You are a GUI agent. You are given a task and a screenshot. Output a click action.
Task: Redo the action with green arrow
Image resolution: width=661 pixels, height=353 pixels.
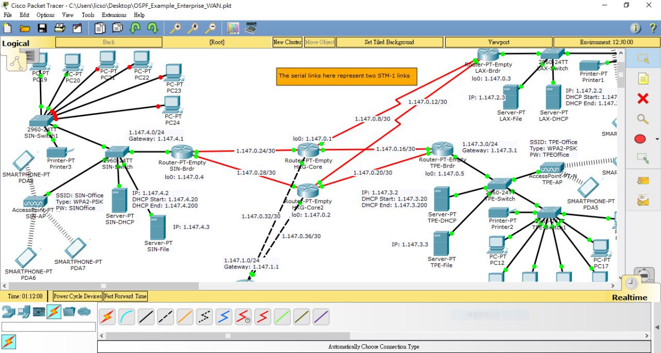(152, 28)
